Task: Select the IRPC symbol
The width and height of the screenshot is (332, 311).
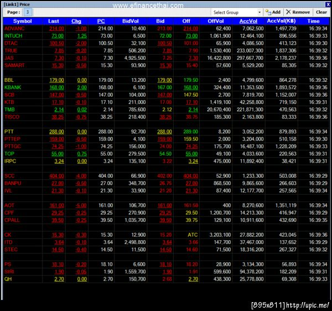Action: (x=10, y=162)
